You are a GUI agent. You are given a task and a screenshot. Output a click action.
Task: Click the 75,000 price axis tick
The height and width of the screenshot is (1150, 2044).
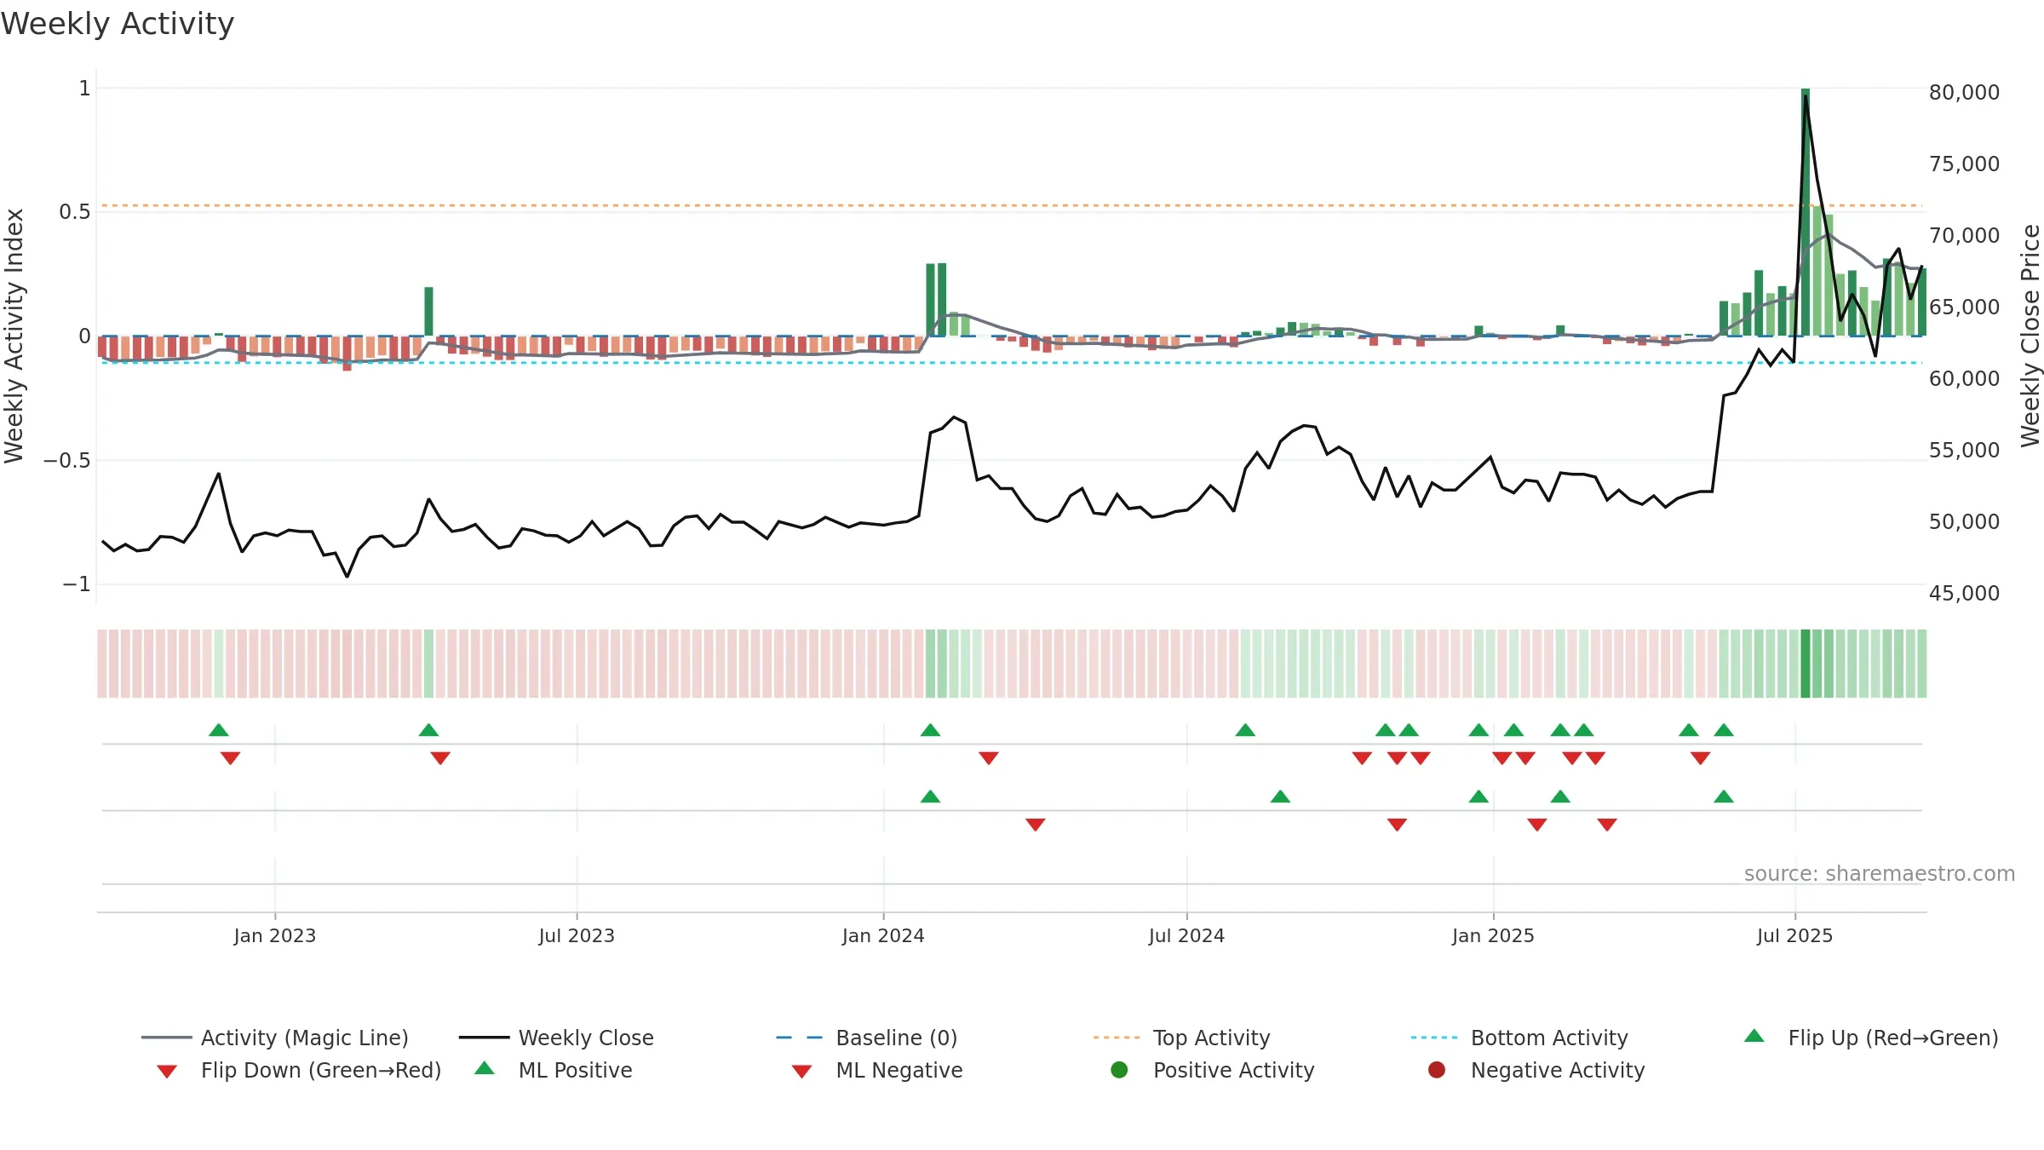(x=1964, y=164)
